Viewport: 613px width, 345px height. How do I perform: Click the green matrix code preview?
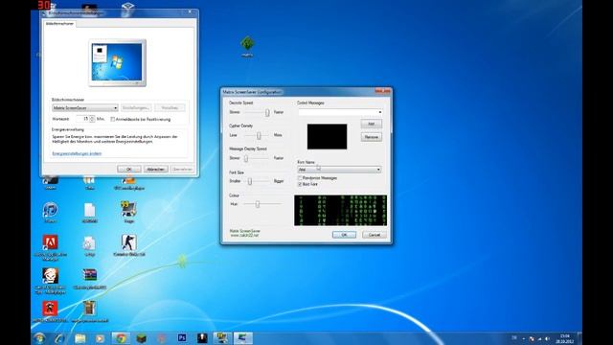point(340,211)
